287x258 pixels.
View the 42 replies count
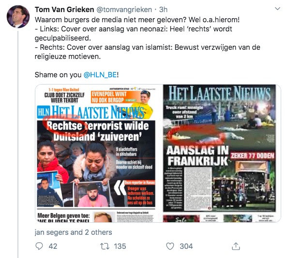(x=53, y=246)
